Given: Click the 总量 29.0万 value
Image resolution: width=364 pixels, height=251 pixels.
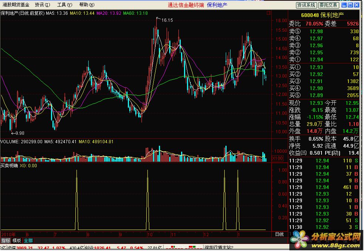Looking at the screenshot, I should point(314,124).
